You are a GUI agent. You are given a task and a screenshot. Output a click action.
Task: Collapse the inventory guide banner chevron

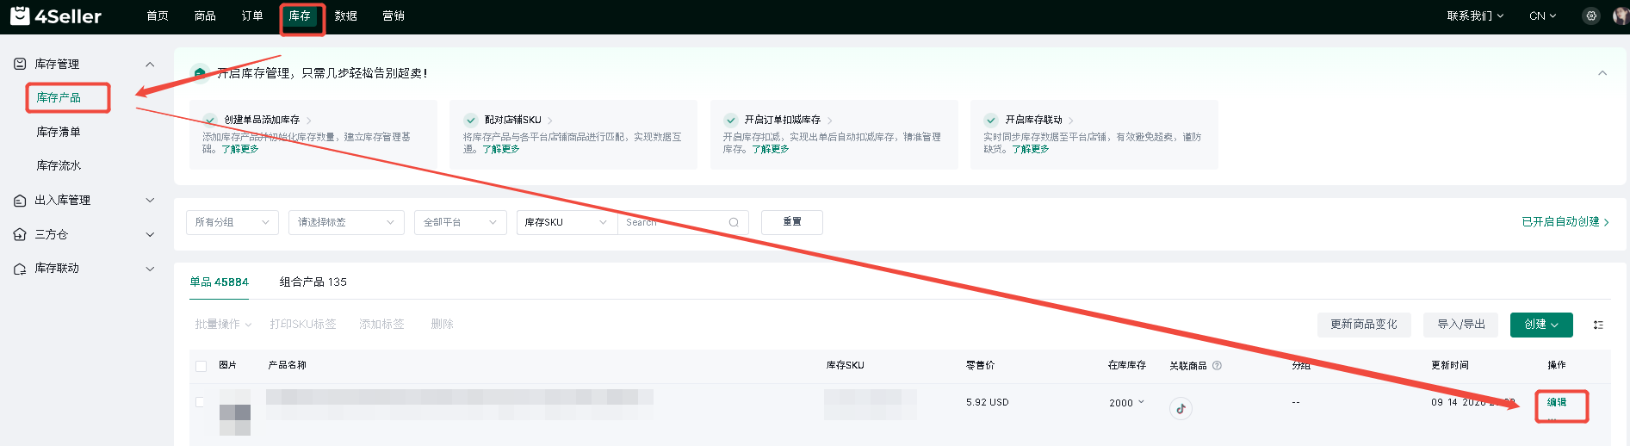[x=1602, y=73]
